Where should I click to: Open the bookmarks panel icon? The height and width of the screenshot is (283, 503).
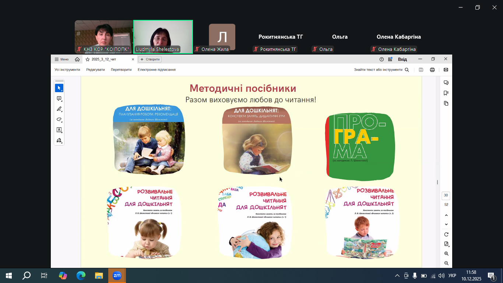tap(446, 93)
